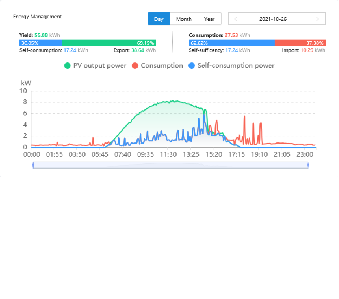Image resolution: width=339 pixels, height=299 pixels.
Task: Click the green 69.15% export bar
Action: coord(109,43)
